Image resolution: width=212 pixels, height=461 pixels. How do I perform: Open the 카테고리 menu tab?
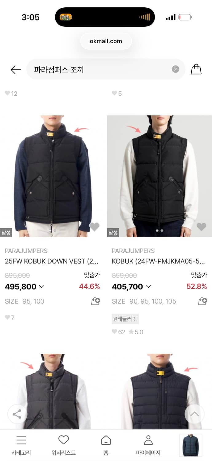click(21, 445)
